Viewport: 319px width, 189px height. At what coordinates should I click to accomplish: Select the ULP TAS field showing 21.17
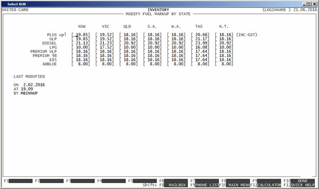click(200, 39)
